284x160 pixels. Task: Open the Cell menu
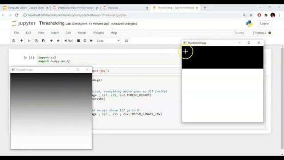(68, 32)
